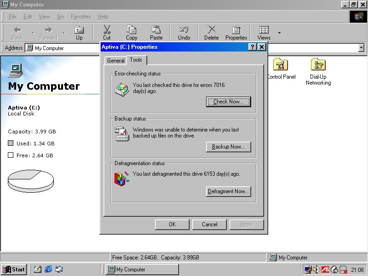368x276 pixels.
Task: Click the question mark help button in the dialog
Action: tap(252, 47)
